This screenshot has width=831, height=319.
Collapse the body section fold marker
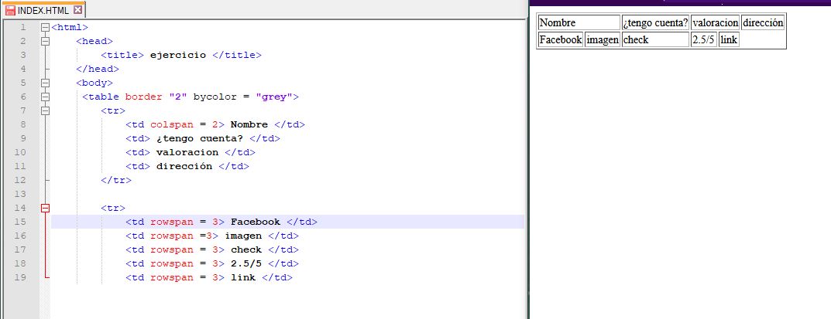(46, 83)
